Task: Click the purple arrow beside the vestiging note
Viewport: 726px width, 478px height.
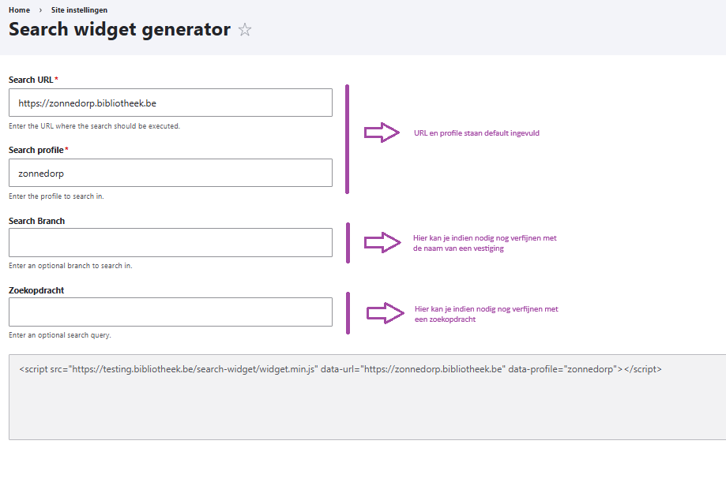Action: (x=382, y=242)
